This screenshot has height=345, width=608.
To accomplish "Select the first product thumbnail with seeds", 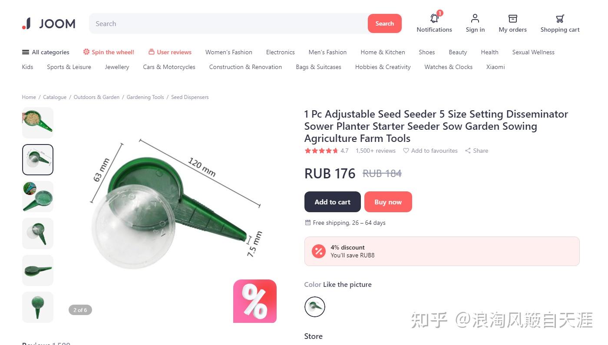I will coord(38,123).
